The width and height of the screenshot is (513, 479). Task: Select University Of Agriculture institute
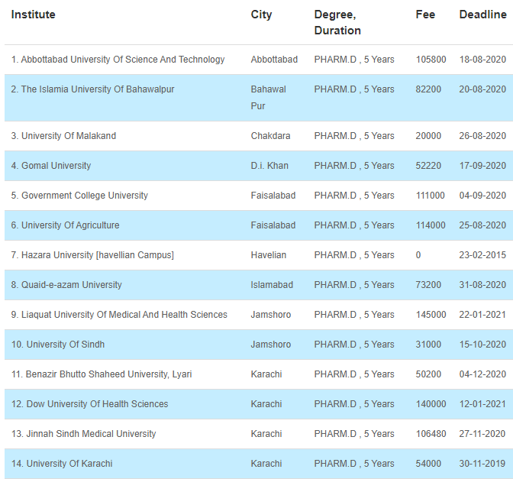pos(70,225)
